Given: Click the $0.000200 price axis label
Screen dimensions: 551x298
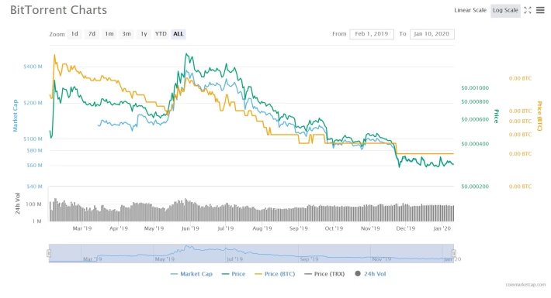Looking at the screenshot, I should 475,187.
